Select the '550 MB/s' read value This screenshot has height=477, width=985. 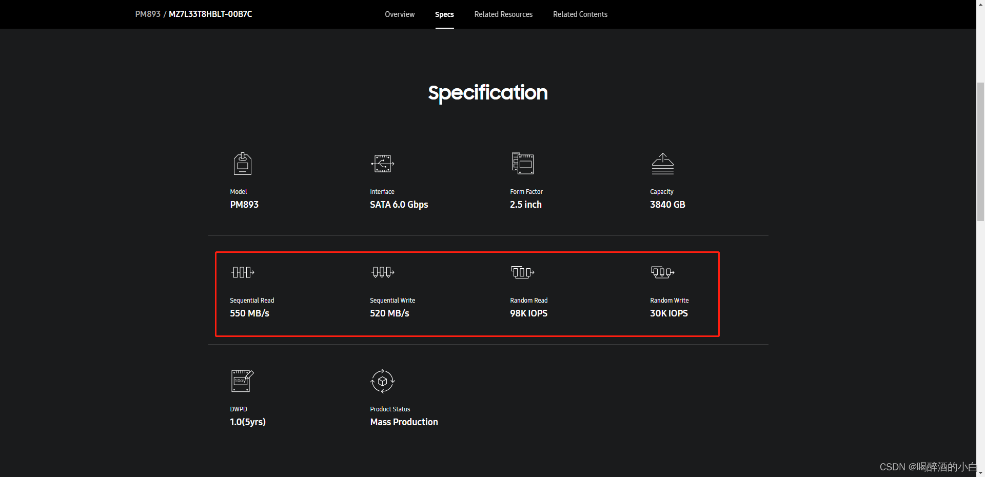pyautogui.click(x=249, y=313)
